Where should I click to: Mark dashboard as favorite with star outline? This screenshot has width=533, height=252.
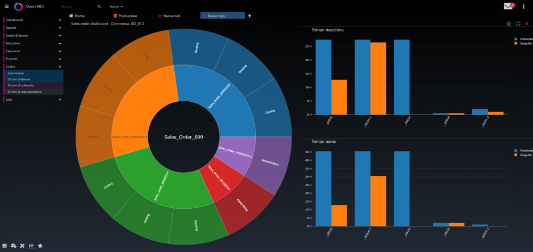click(509, 23)
